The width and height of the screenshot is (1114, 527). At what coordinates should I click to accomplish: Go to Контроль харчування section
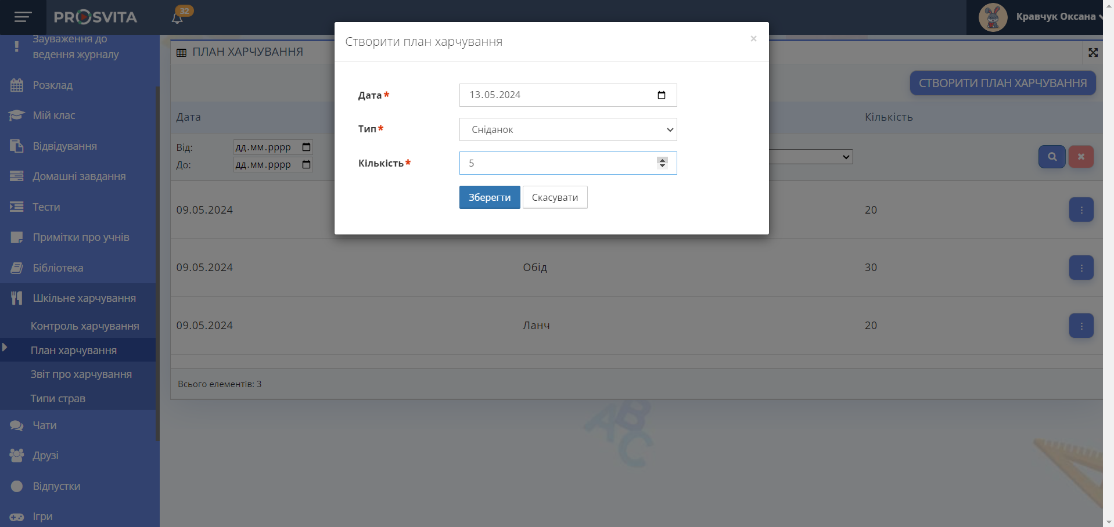pyautogui.click(x=84, y=326)
